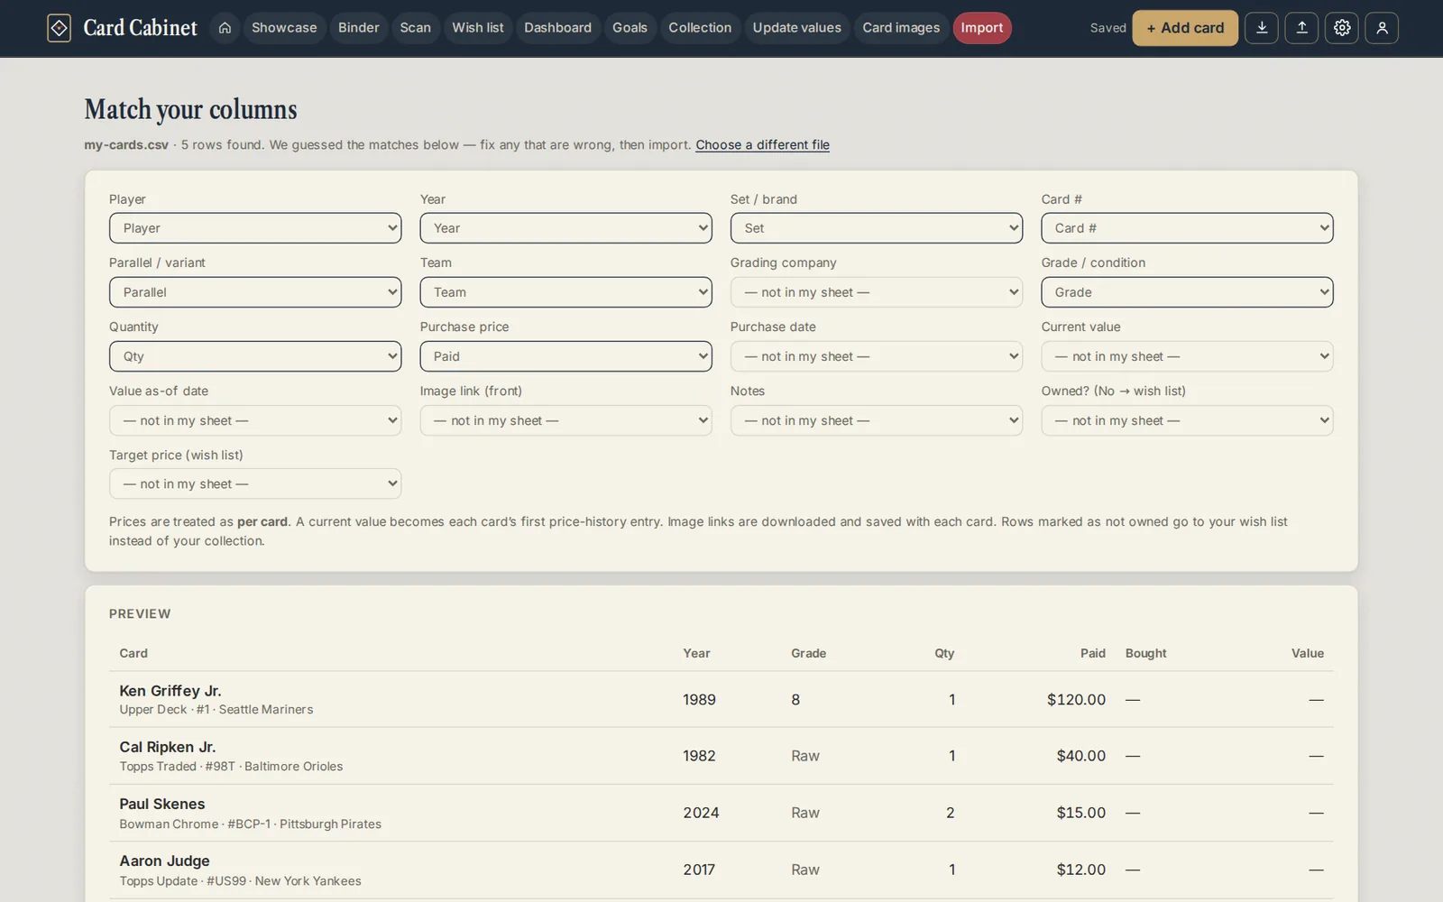Open the Player column dropdown
This screenshot has width=1443, height=902.
point(255,228)
